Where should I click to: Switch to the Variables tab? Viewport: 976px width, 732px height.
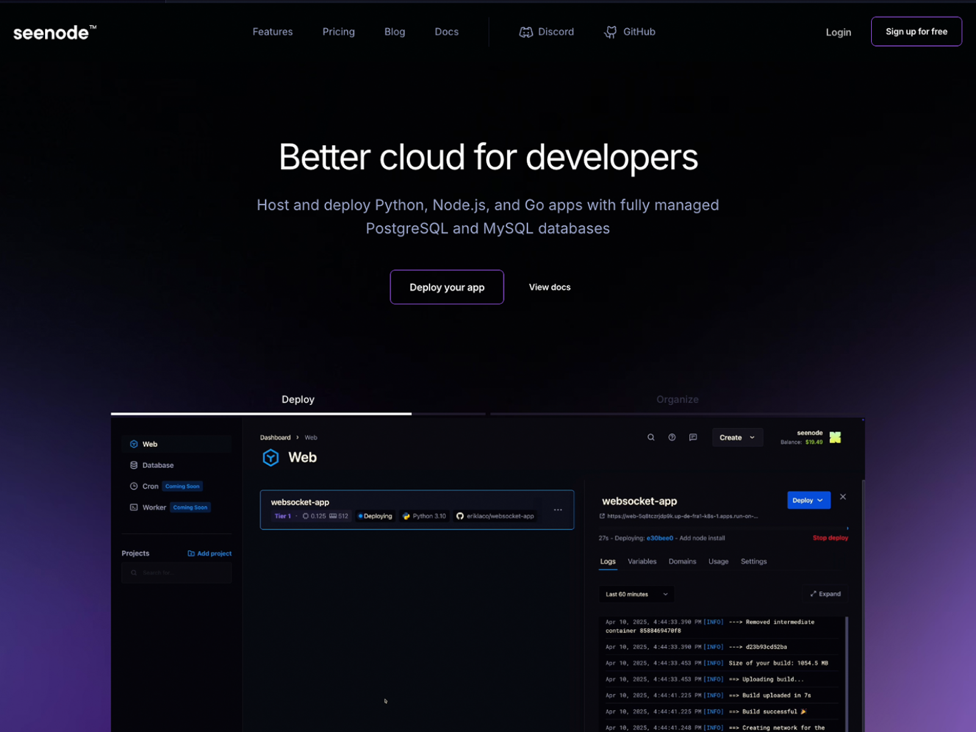(642, 561)
